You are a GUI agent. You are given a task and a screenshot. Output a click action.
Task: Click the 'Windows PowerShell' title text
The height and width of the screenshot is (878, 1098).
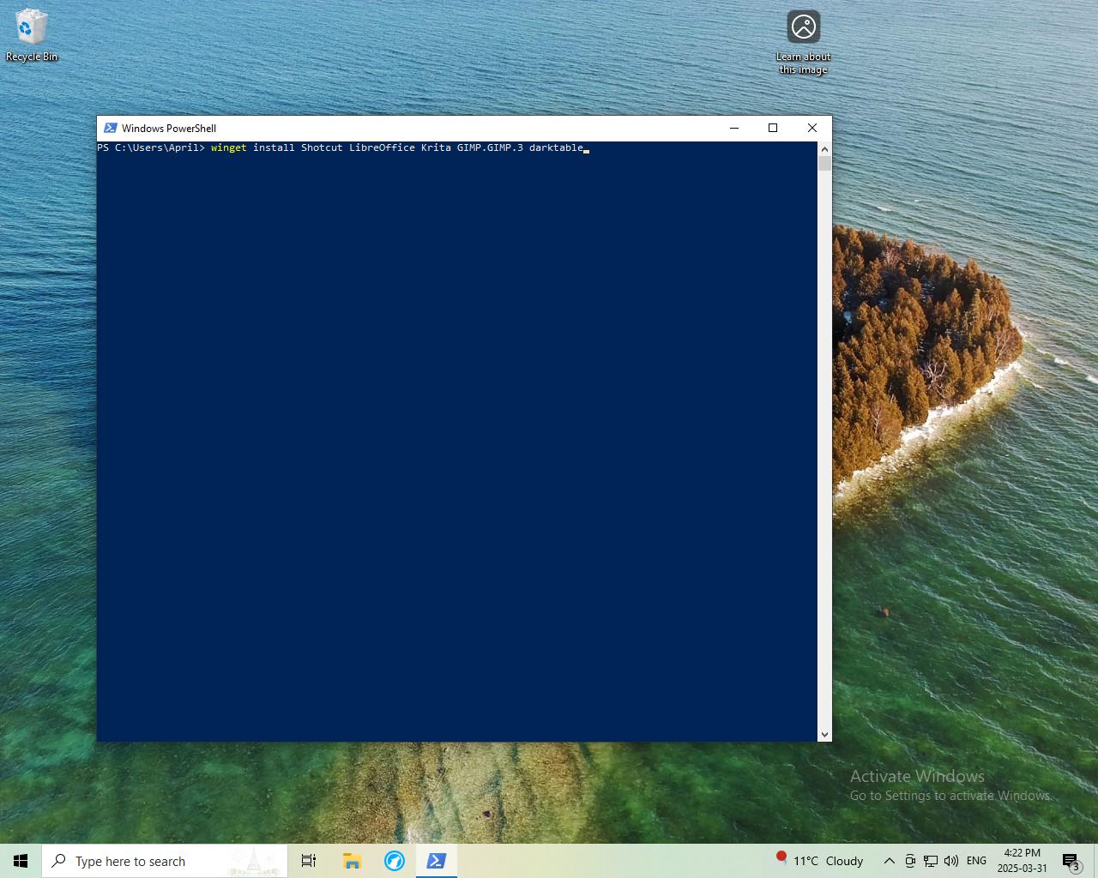169,128
